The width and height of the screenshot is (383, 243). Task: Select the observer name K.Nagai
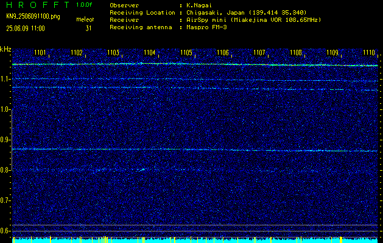pyautogui.click(x=199, y=5)
